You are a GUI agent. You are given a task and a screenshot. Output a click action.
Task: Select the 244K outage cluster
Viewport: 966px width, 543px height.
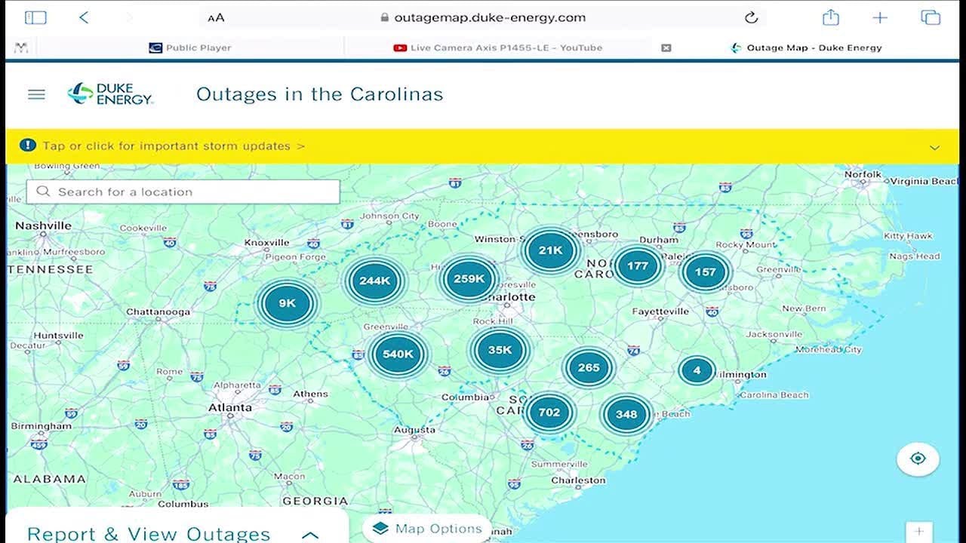(x=374, y=281)
